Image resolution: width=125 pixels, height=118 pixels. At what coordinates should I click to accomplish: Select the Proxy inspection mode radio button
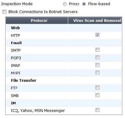(x=65, y=4)
